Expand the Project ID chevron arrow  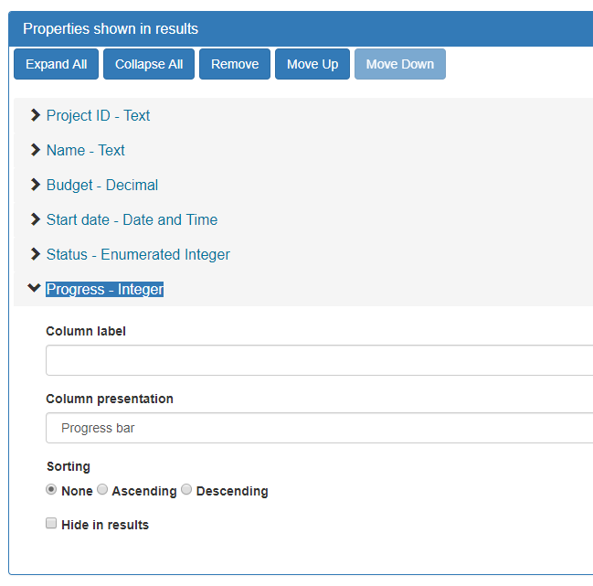(35, 115)
